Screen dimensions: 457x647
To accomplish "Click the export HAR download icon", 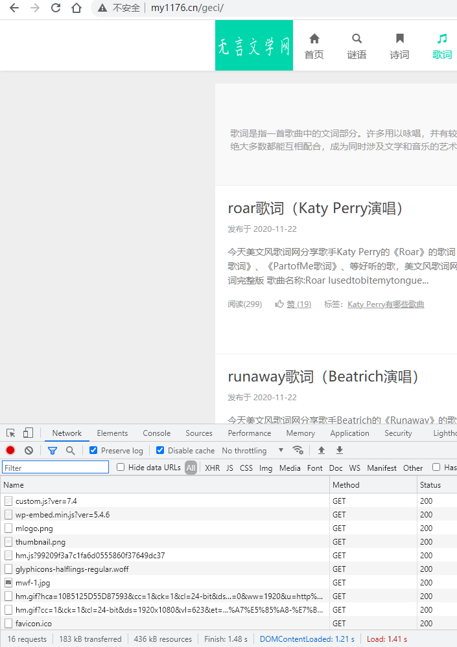I will (339, 450).
